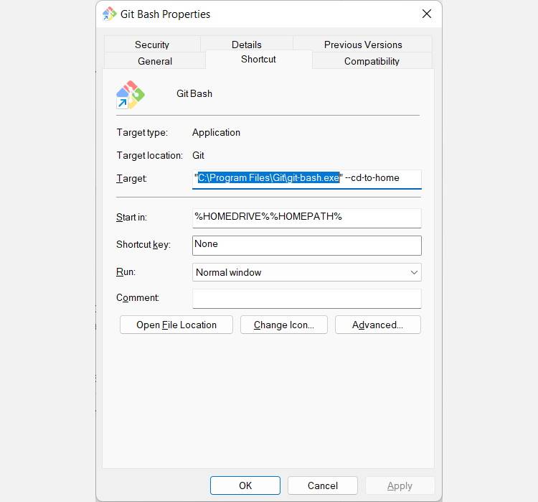Viewport: 538px width, 502px height.
Task: Click the Application target type value
Action: point(216,133)
